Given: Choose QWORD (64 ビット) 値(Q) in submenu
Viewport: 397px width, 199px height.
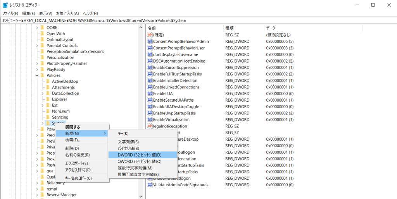Looking at the screenshot, I should tap(142, 162).
